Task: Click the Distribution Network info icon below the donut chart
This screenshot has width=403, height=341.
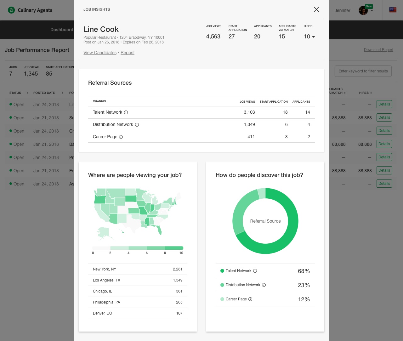Action: pyautogui.click(x=264, y=285)
